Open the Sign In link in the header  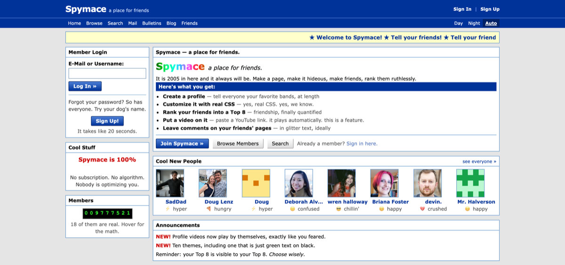[462, 9]
